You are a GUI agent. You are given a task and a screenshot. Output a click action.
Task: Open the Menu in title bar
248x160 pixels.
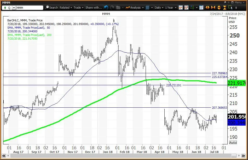[x=239, y=2]
